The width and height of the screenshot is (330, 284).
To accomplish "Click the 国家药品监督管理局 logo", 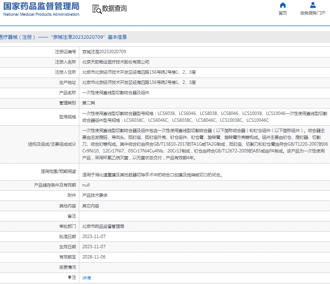I will [41, 6].
